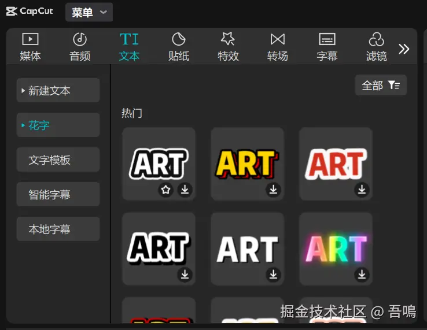Open the 滤镜 filters tab
This screenshot has height=330, width=427.
pyautogui.click(x=377, y=47)
